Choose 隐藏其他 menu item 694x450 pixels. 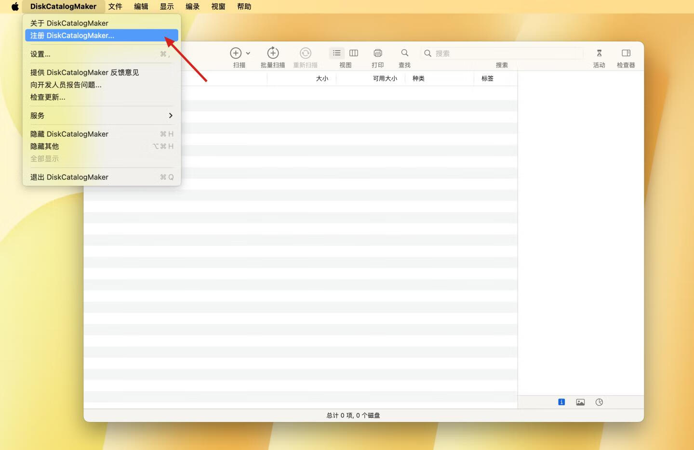(x=102, y=146)
